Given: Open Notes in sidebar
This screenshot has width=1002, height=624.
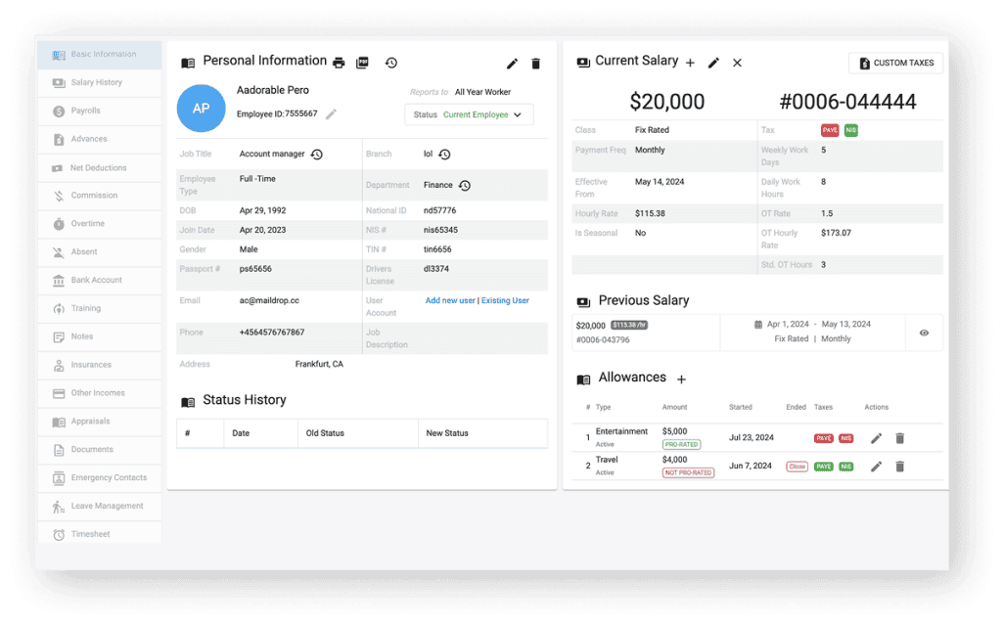Looking at the screenshot, I should [99, 336].
